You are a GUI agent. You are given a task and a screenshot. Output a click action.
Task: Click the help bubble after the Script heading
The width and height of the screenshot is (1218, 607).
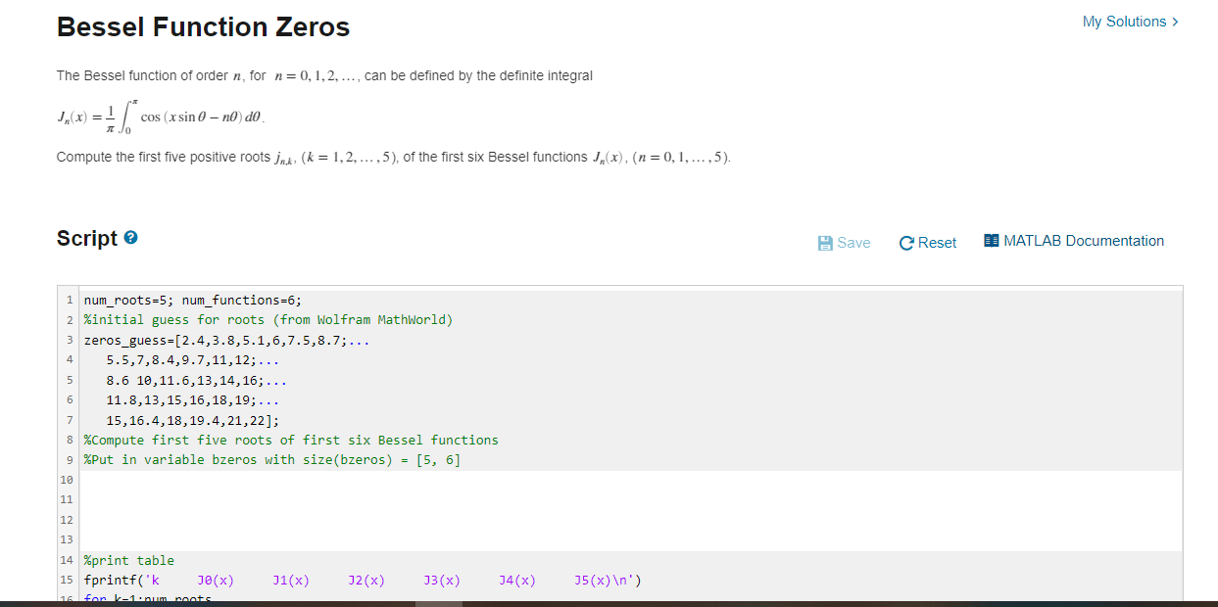[130, 236]
